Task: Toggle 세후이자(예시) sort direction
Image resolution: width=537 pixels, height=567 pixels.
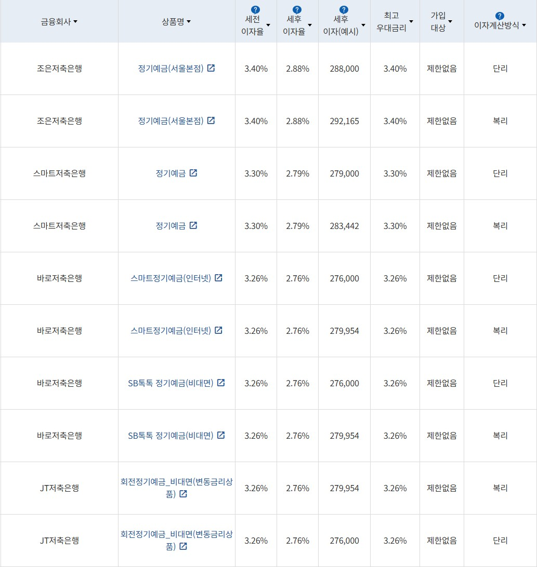Action: click(363, 25)
